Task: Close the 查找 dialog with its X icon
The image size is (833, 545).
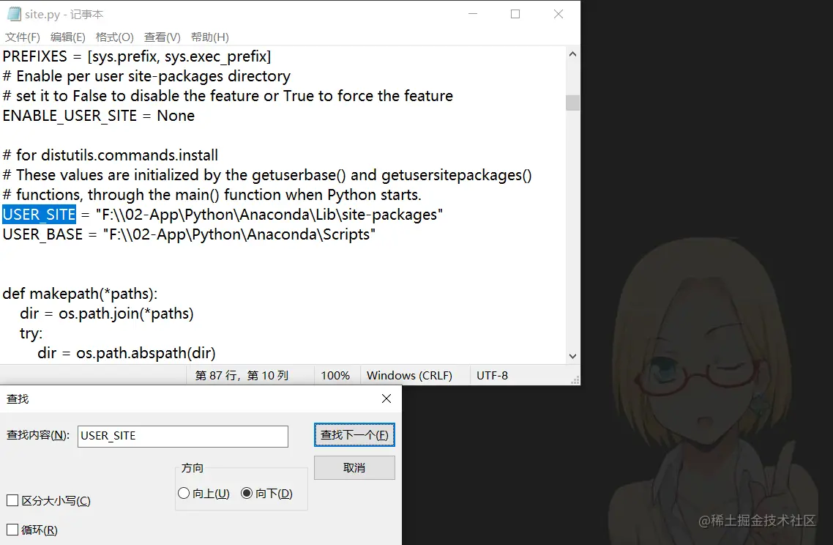Action: pyautogui.click(x=386, y=398)
